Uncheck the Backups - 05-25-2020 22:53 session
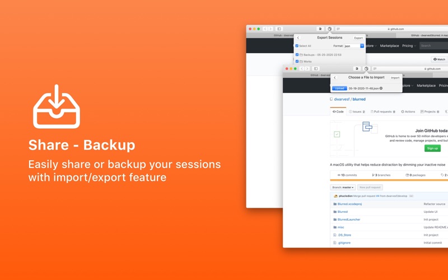This screenshot has width=448, height=280. [x=297, y=54]
